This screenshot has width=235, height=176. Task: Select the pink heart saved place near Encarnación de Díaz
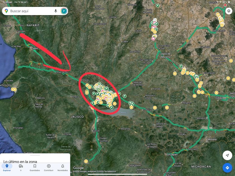coord(153,39)
